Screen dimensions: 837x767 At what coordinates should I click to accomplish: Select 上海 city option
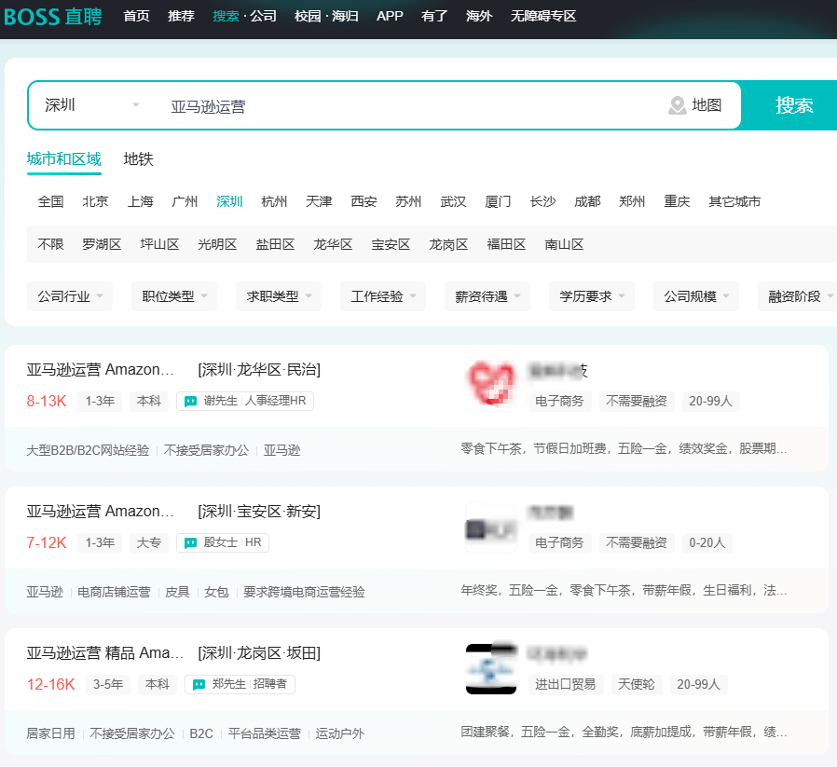pos(141,201)
